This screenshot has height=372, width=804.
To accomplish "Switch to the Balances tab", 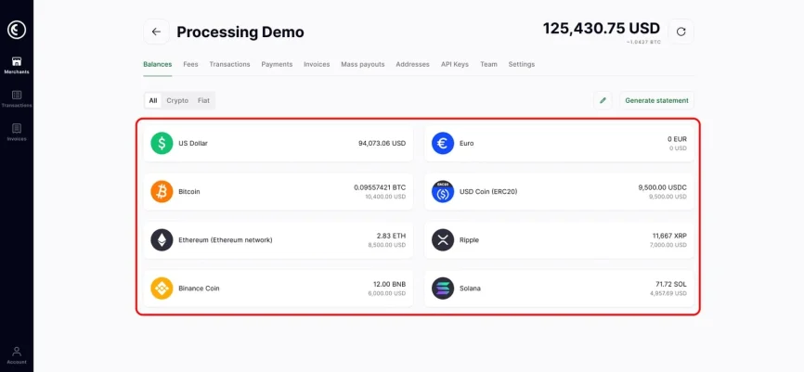I will click(x=158, y=65).
